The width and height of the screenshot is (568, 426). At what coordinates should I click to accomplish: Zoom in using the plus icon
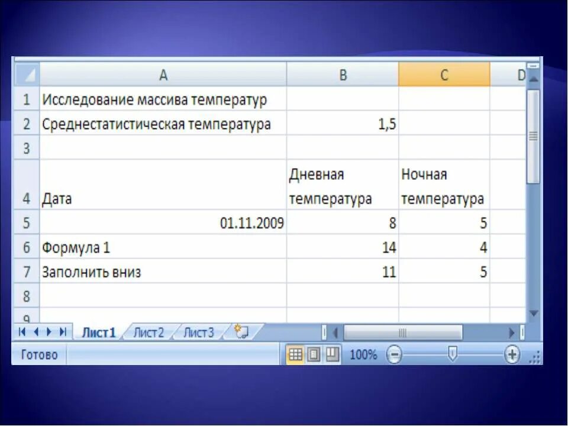pos(511,354)
